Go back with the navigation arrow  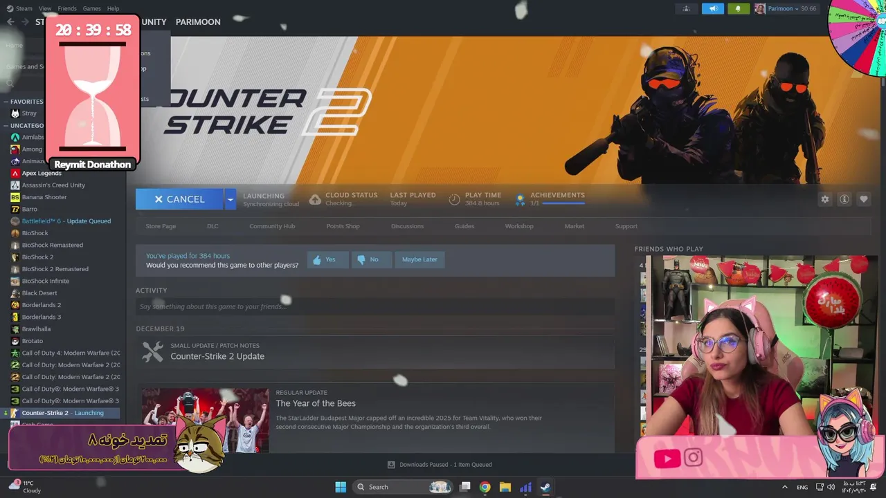pyautogui.click(x=10, y=21)
